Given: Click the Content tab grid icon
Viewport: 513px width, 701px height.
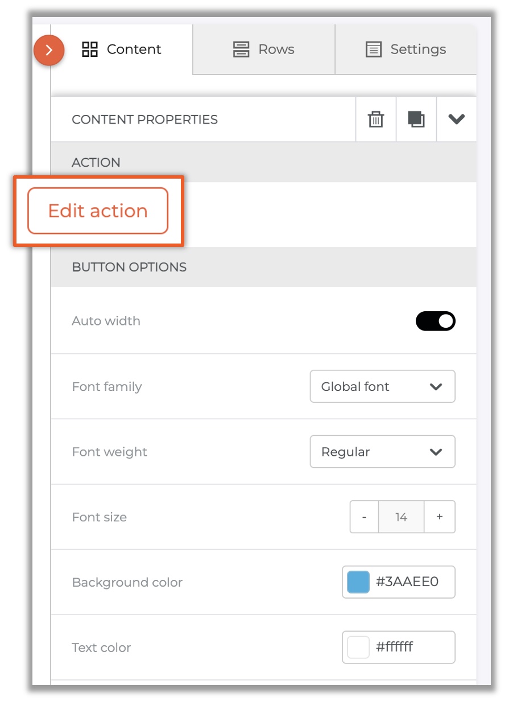Looking at the screenshot, I should [x=90, y=50].
